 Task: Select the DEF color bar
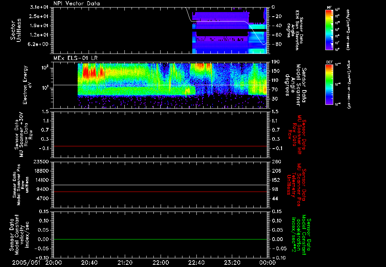pos(329,84)
